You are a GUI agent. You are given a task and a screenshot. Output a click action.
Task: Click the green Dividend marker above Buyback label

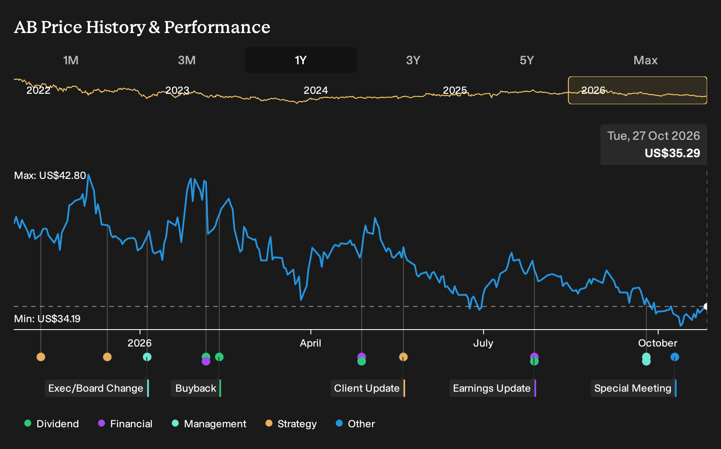click(219, 357)
